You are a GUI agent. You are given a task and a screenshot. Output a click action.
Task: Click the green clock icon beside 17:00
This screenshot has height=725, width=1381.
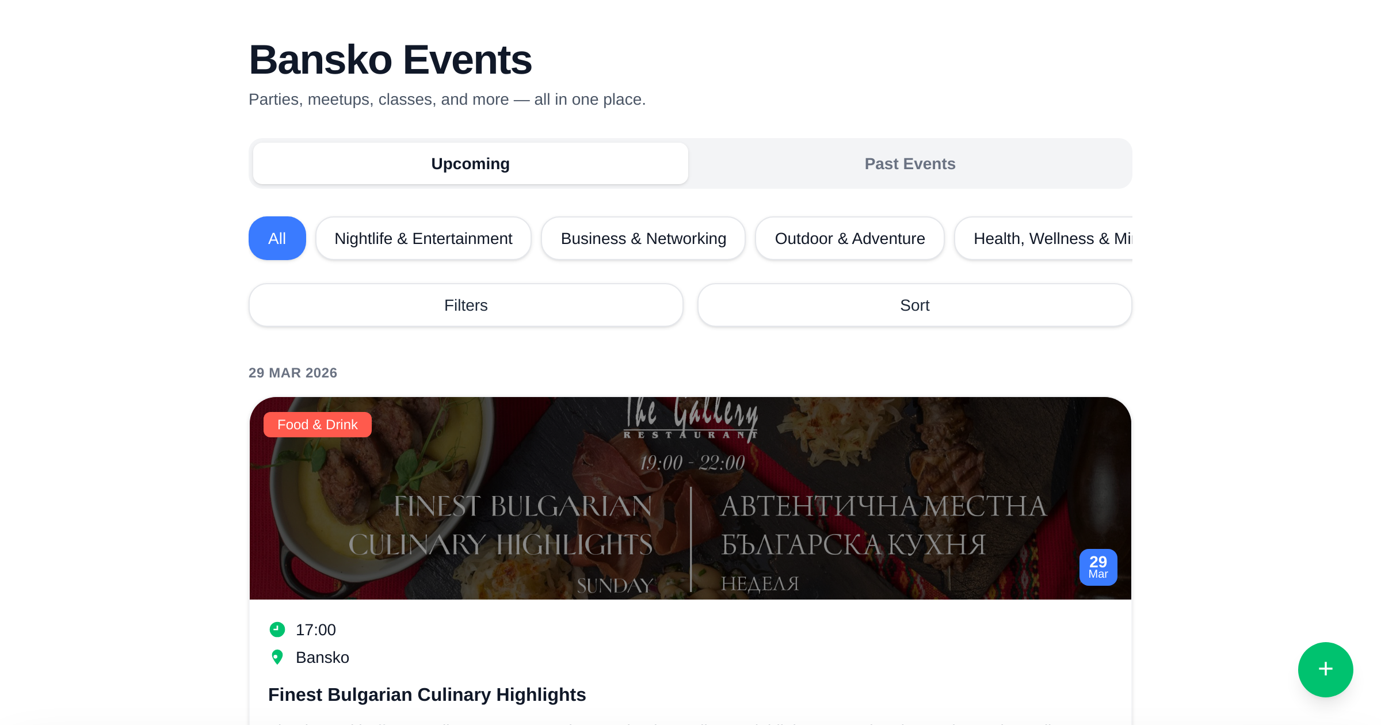point(277,629)
